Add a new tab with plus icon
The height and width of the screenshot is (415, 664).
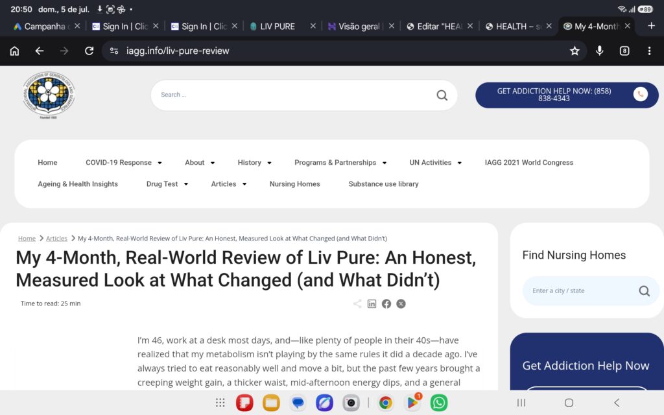coord(651,26)
